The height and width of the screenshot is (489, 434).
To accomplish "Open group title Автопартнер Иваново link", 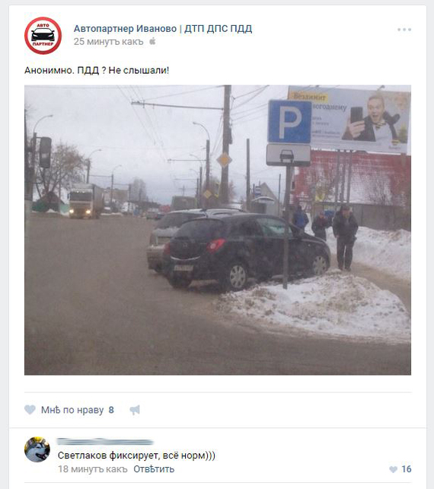I will 163,29.
